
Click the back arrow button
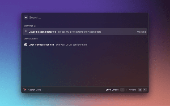click(x=26, y=17)
